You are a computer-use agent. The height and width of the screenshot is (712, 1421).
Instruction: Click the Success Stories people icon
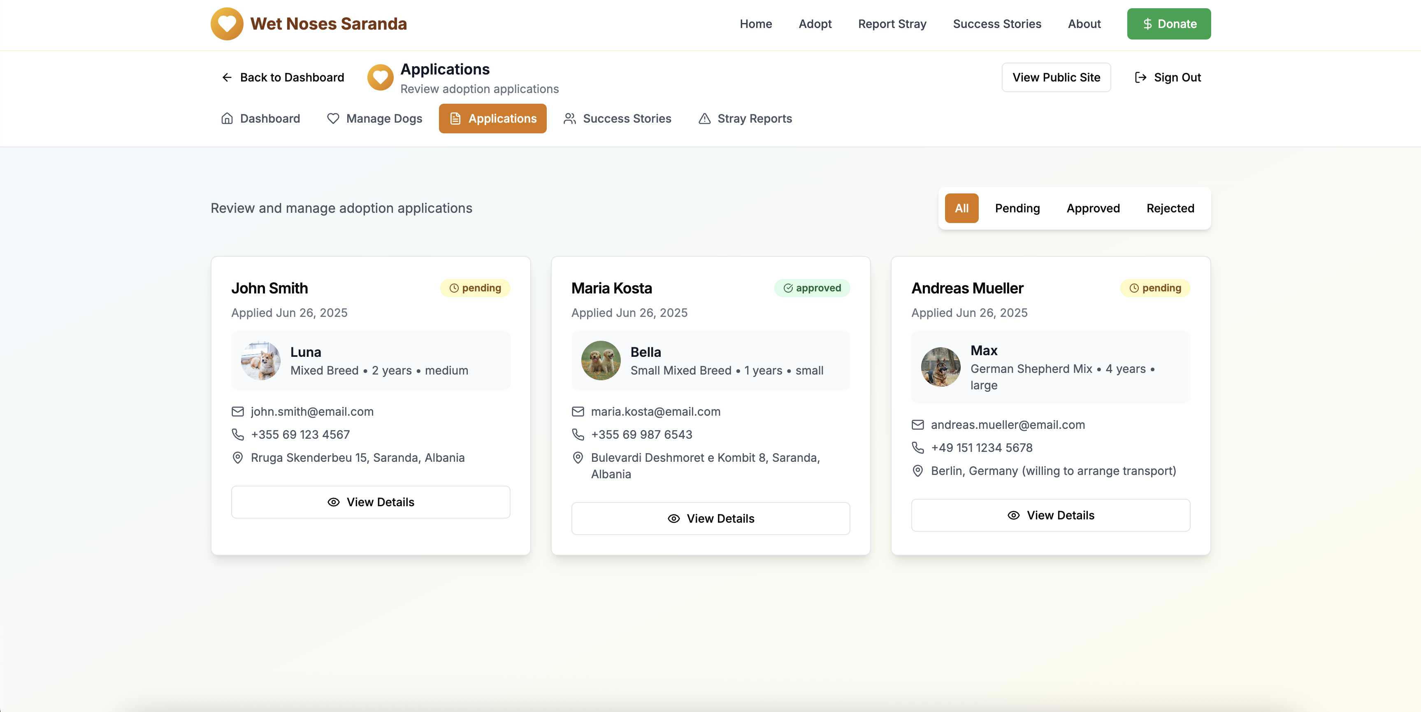click(569, 119)
